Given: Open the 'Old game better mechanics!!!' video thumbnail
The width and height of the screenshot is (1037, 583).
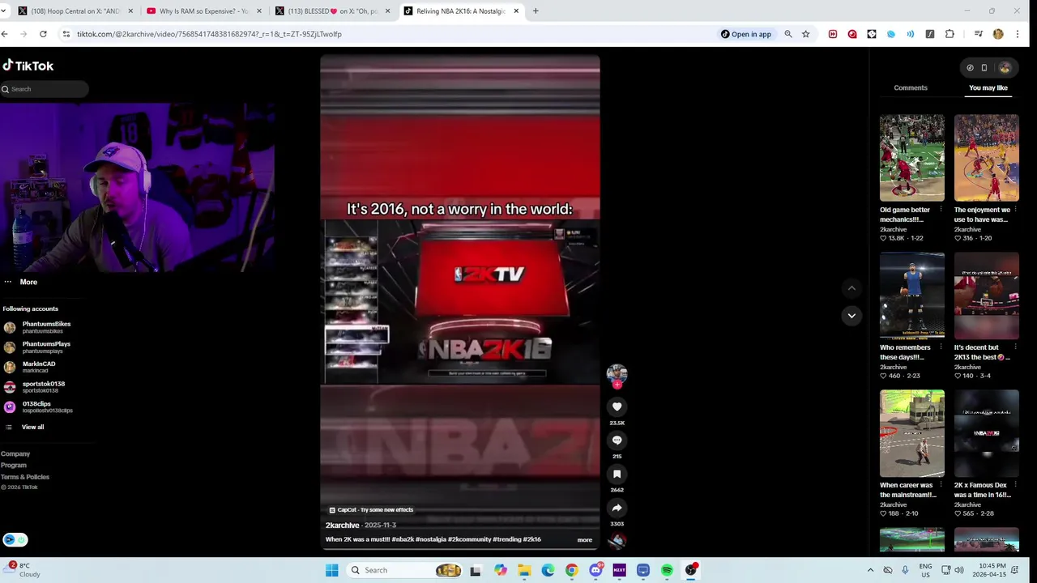Looking at the screenshot, I should point(912,158).
